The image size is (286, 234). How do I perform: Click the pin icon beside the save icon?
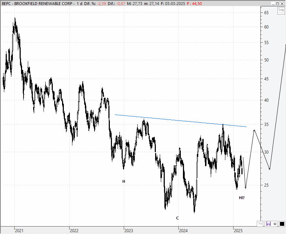pyautogui.click(x=275, y=224)
